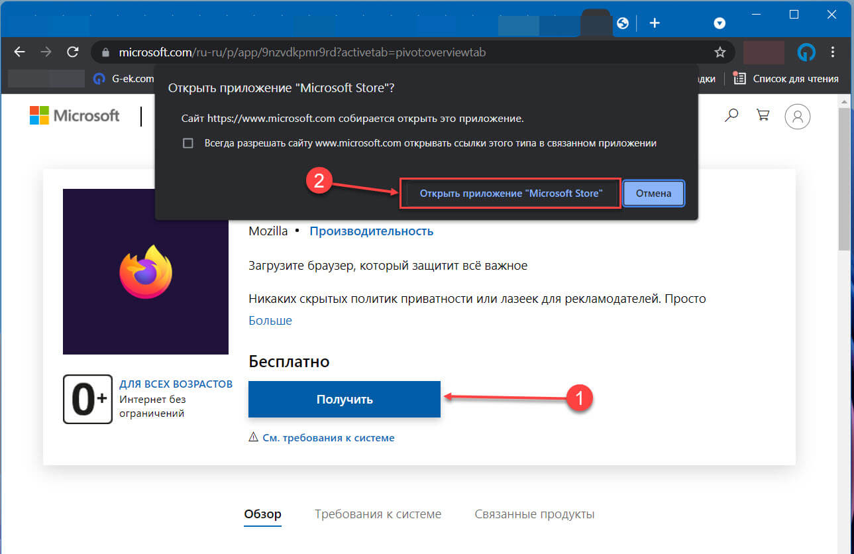The height and width of the screenshot is (554, 854).
Task: Reload the page with the refresh icon
Action: [73, 52]
